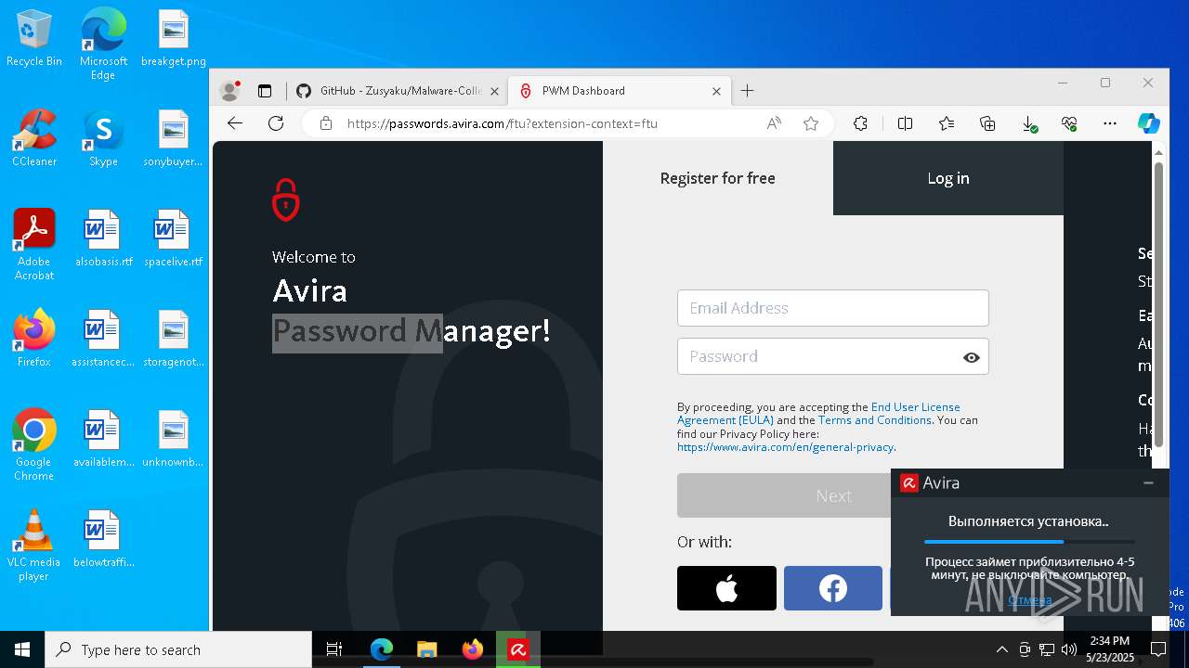Viewport: 1189px width, 668px height.
Task: Launch VLC media player shortcut
Action: (x=34, y=546)
